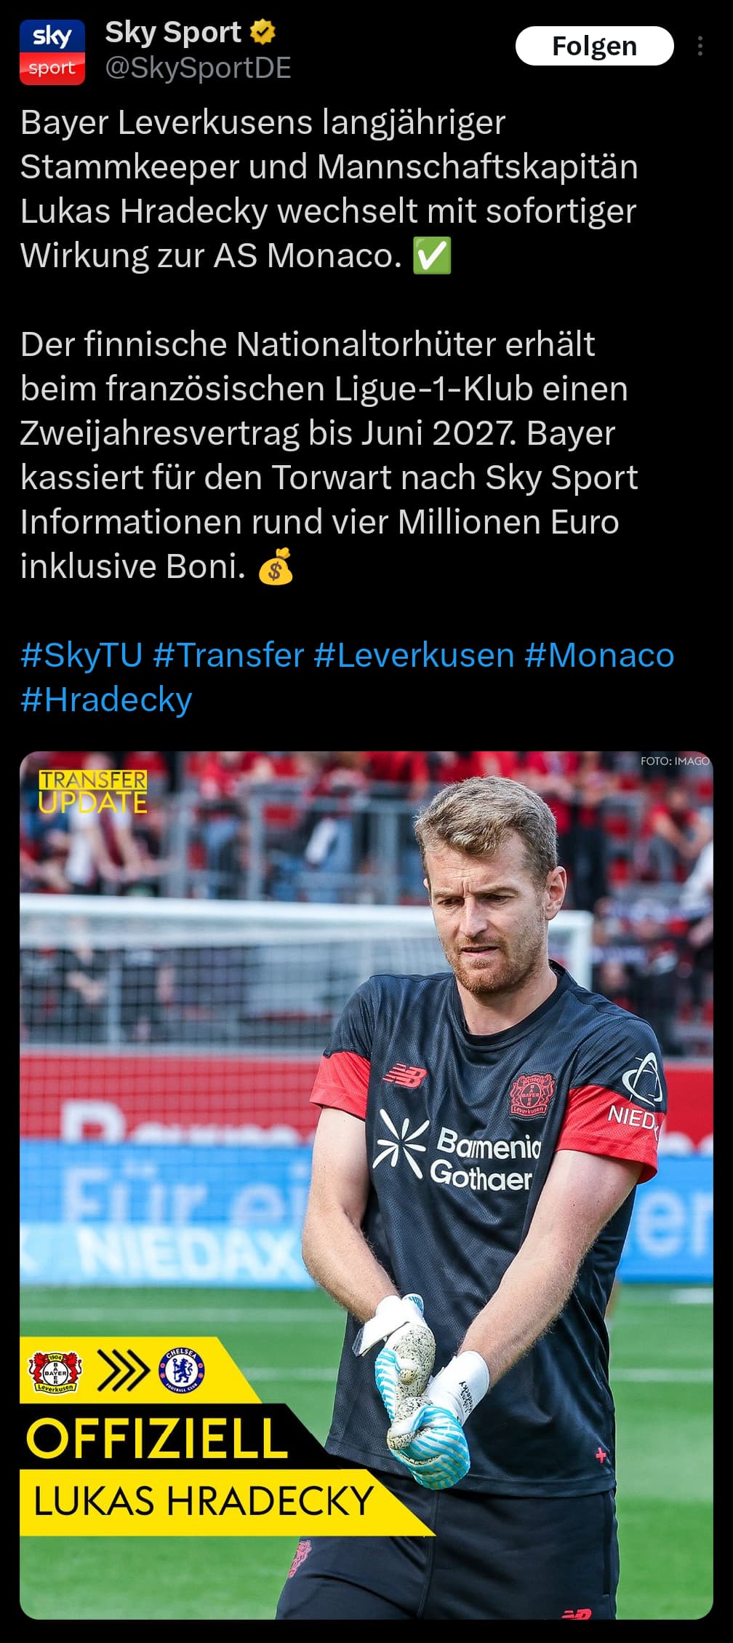Open the #Hradecky hashtag
This screenshot has height=1643, width=733.
coord(106,700)
